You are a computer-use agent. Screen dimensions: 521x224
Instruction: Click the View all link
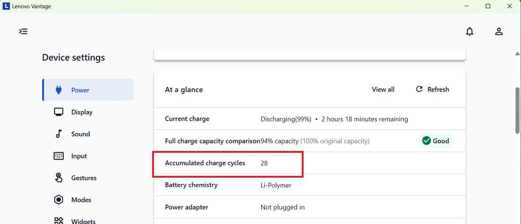383,89
